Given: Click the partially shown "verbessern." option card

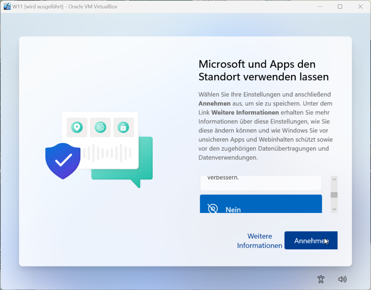Looking at the screenshot, I should pyautogui.click(x=261, y=183).
